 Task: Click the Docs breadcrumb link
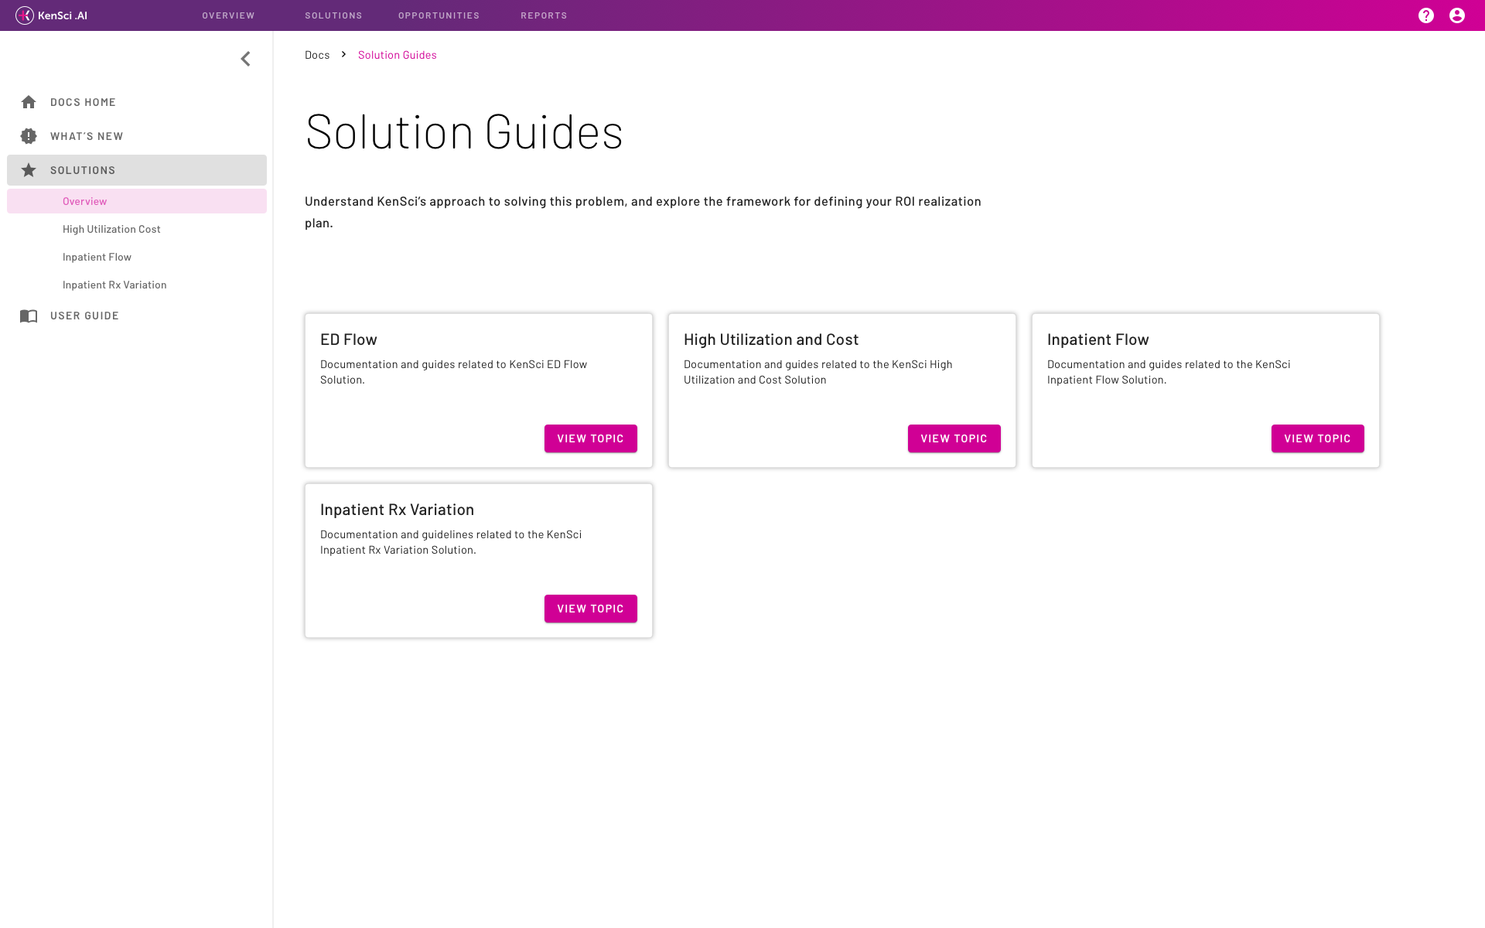(x=317, y=55)
